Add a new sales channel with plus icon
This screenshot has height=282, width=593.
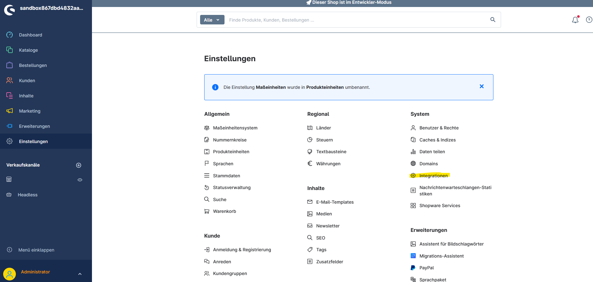79,165
